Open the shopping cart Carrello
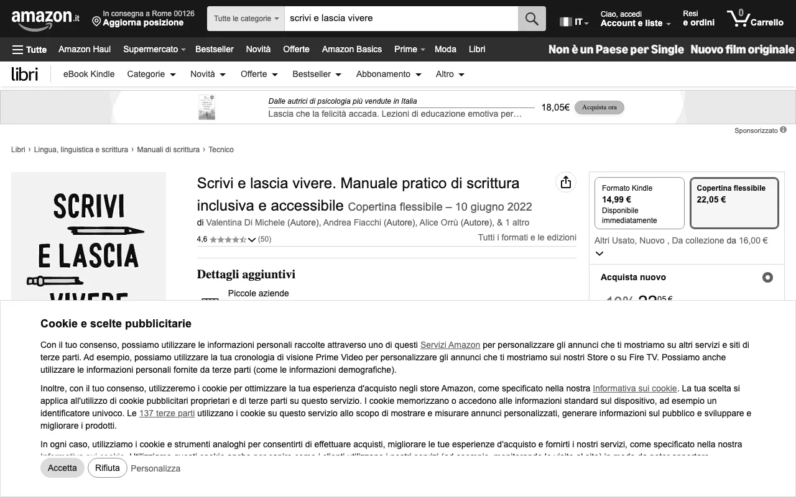This screenshot has height=497, width=796. (x=756, y=19)
